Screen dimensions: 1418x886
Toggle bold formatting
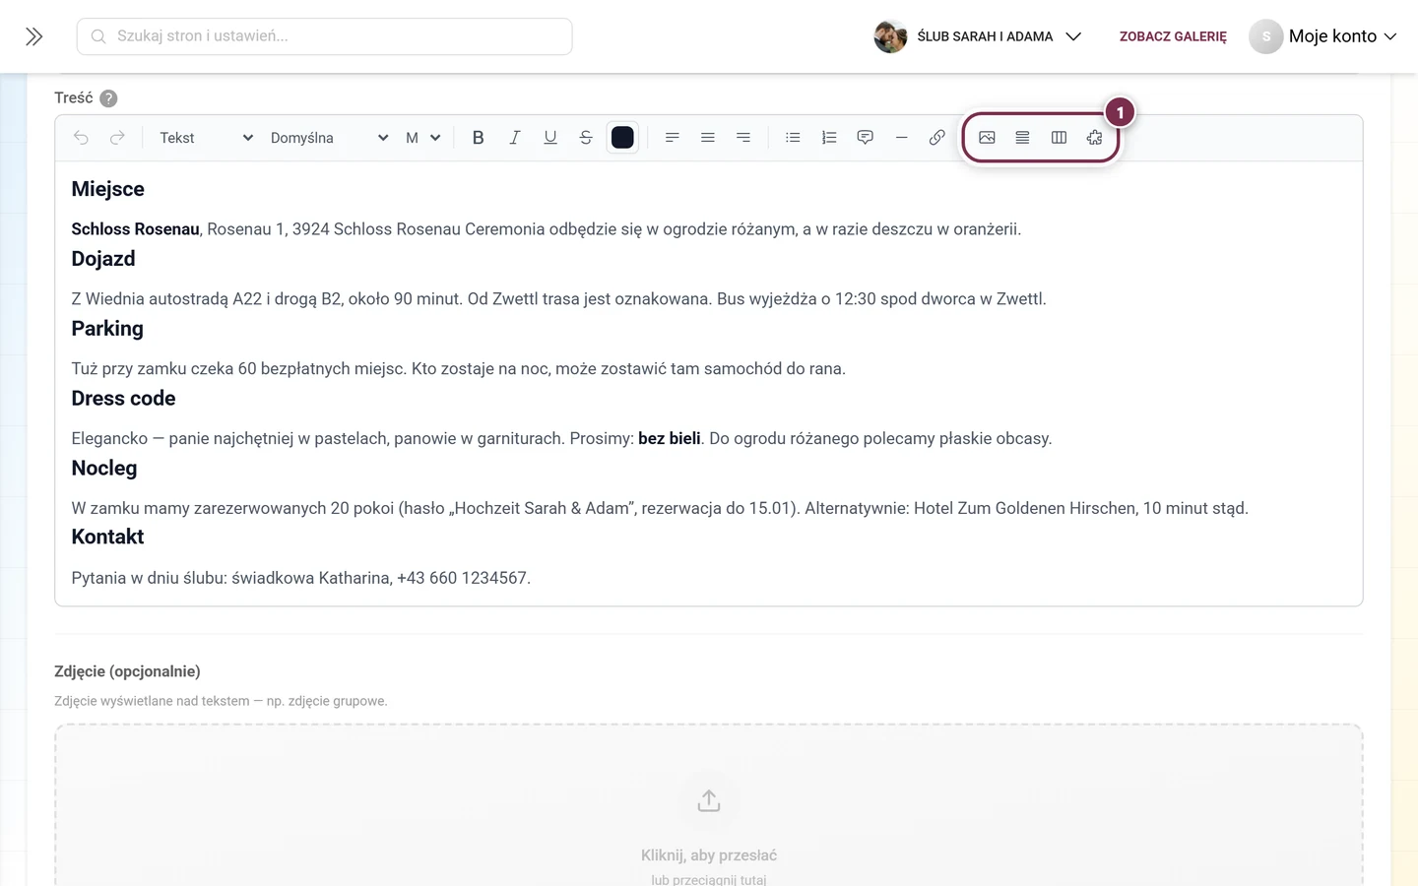478,138
